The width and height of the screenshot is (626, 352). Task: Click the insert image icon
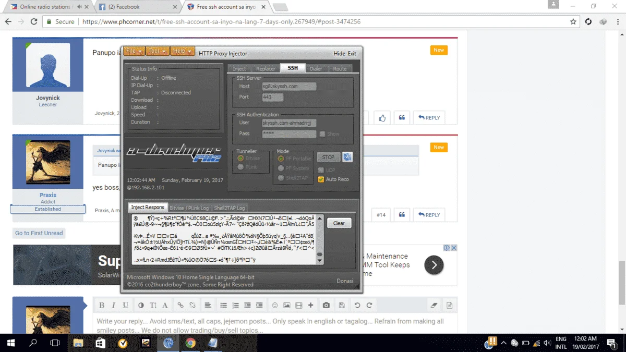pyautogui.click(x=287, y=305)
